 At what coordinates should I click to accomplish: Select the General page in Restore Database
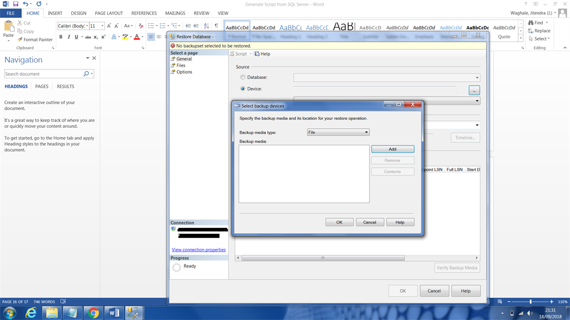point(184,59)
